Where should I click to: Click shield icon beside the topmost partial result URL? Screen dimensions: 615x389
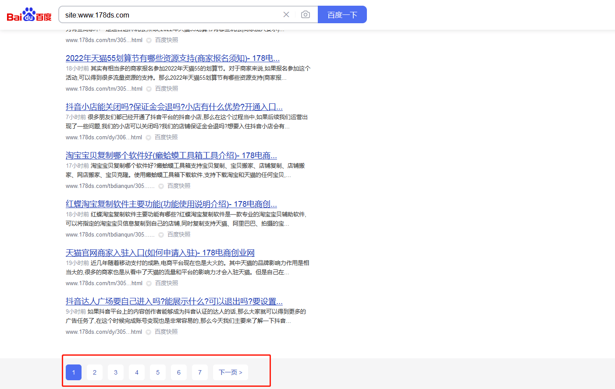(x=149, y=40)
